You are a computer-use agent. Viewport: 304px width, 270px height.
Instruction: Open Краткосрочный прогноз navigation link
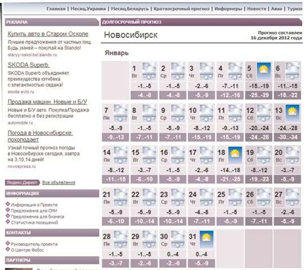181,8
